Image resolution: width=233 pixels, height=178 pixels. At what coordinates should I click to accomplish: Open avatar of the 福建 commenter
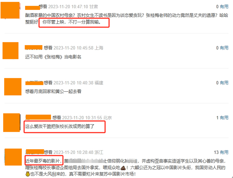pyautogui.click(x=13, y=87)
